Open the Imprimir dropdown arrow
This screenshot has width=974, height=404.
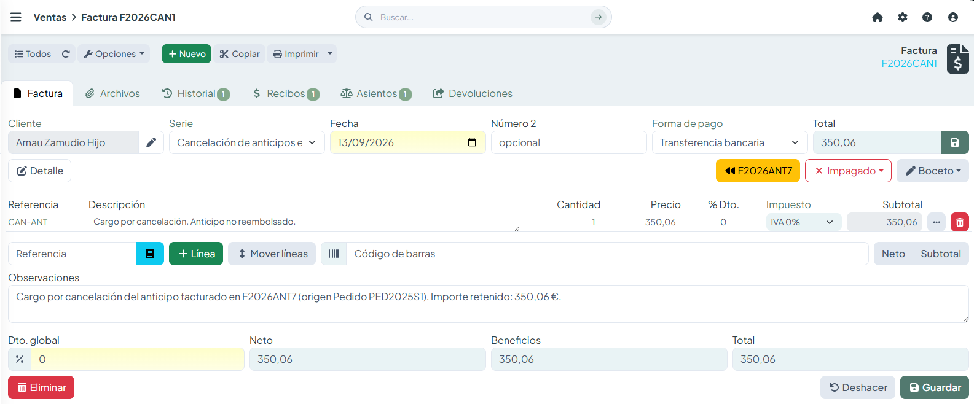[x=330, y=54]
